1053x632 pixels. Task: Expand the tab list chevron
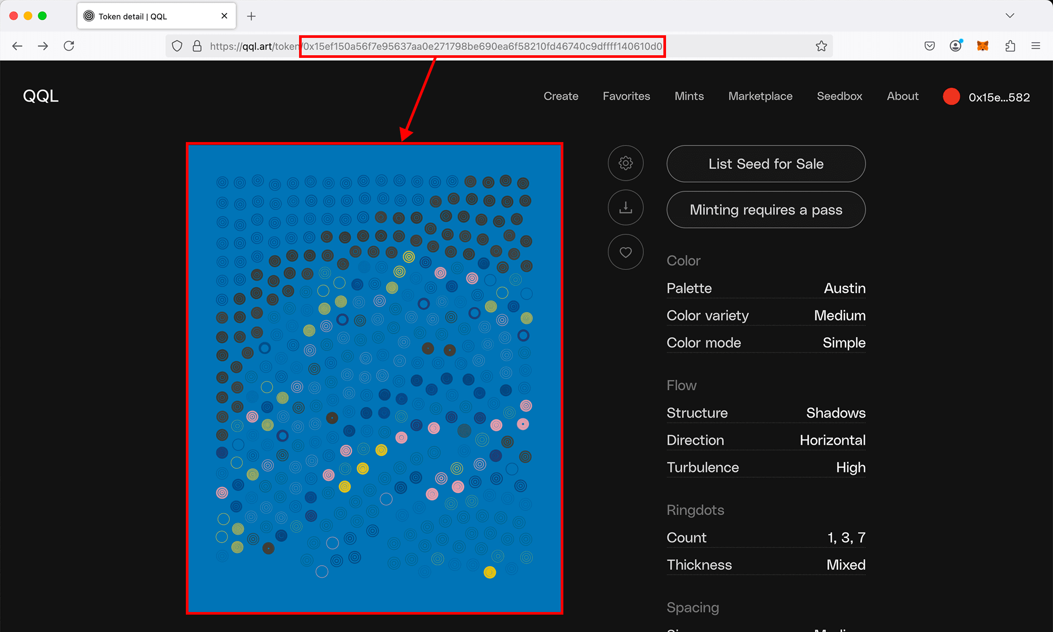point(1009,16)
